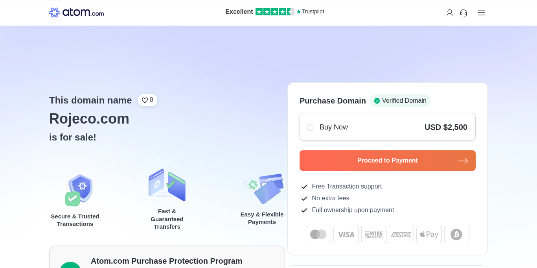Click the Visa payment icon

click(x=346, y=235)
